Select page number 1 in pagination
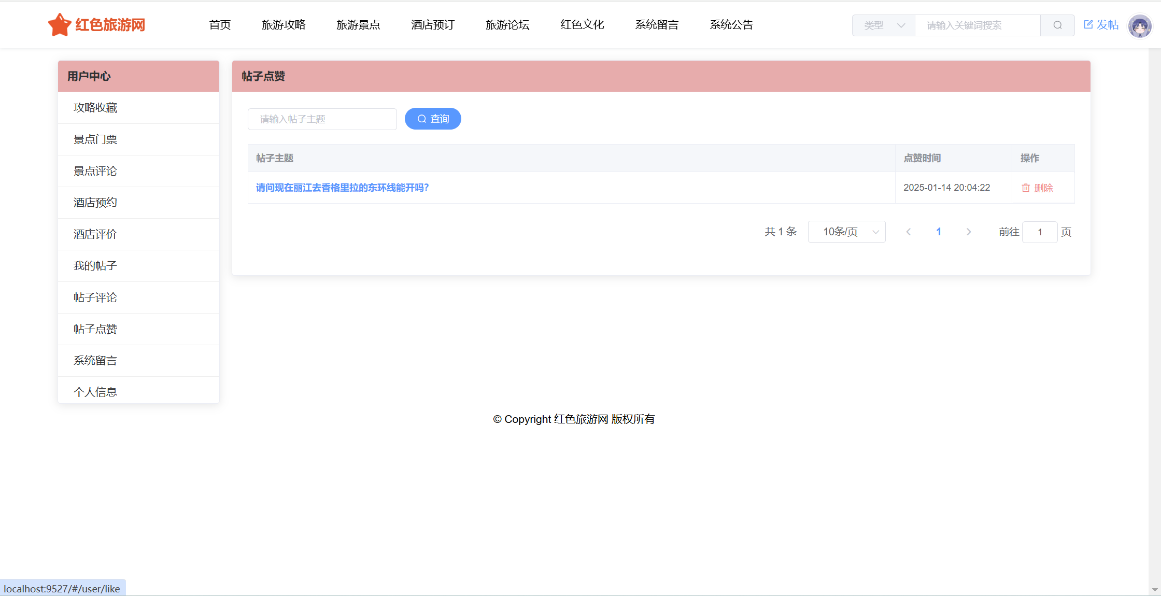This screenshot has width=1161, height=596. (x=938, y=232)
